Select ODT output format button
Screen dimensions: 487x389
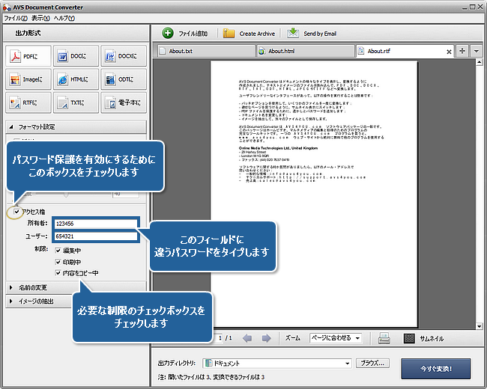(x=124, y=79)
